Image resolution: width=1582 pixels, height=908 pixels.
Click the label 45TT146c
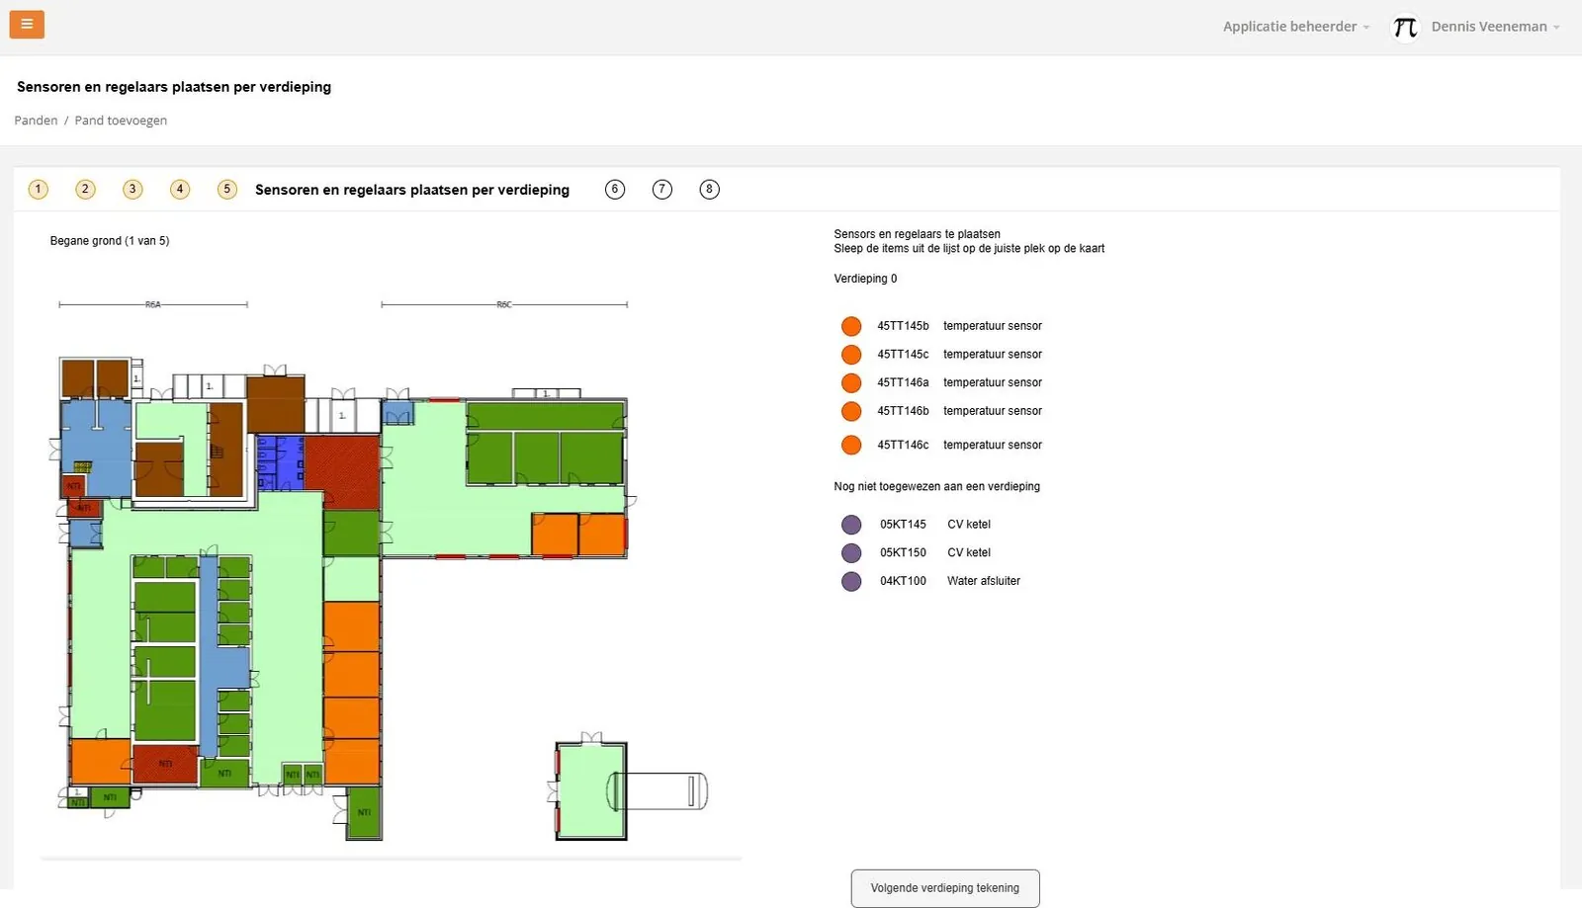pos(903,446)
